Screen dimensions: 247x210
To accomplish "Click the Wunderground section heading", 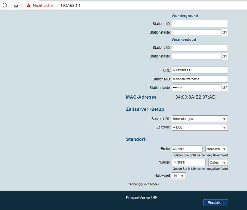I will pyautogui.click(x=185, y=16).
